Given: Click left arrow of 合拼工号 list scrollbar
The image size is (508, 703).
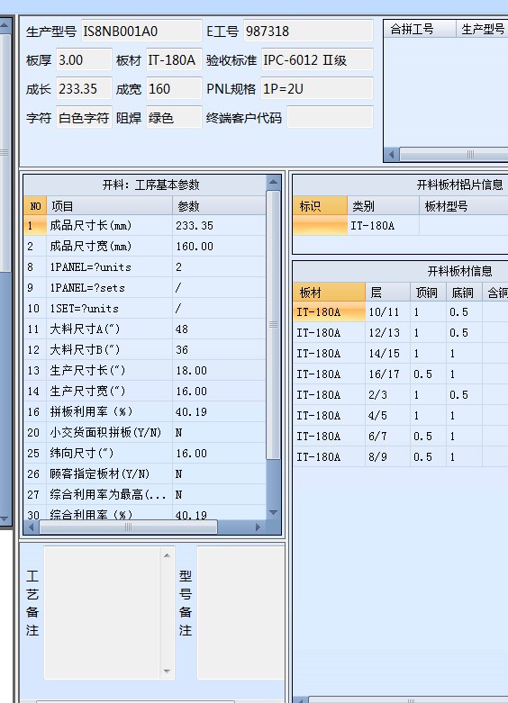Looking at the screenshot, I should click(x=392, y=154).
